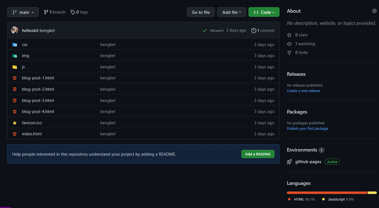Image resolution: width=379 pixels, height=208 pixels.
Task: Click the css folder icon
Action: [15, 45]
